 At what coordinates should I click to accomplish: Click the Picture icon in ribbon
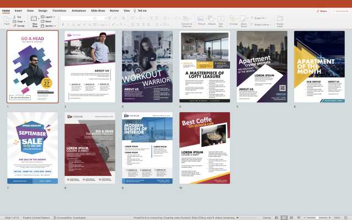[201, 19]
